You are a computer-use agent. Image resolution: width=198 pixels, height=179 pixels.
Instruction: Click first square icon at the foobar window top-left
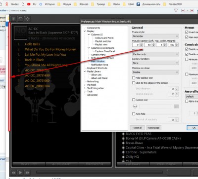click(13, 19)
